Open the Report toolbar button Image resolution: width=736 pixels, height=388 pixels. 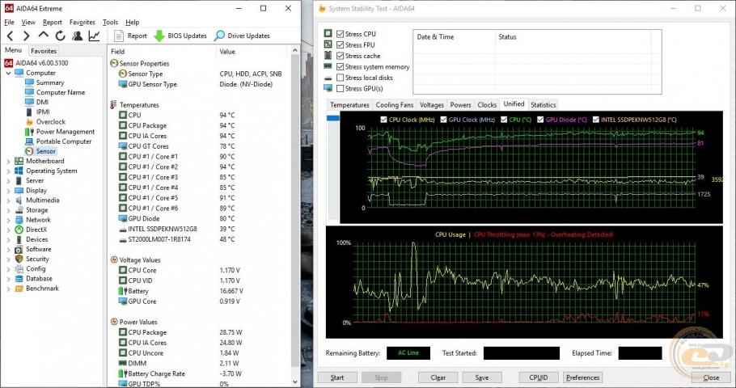(130, 36)
